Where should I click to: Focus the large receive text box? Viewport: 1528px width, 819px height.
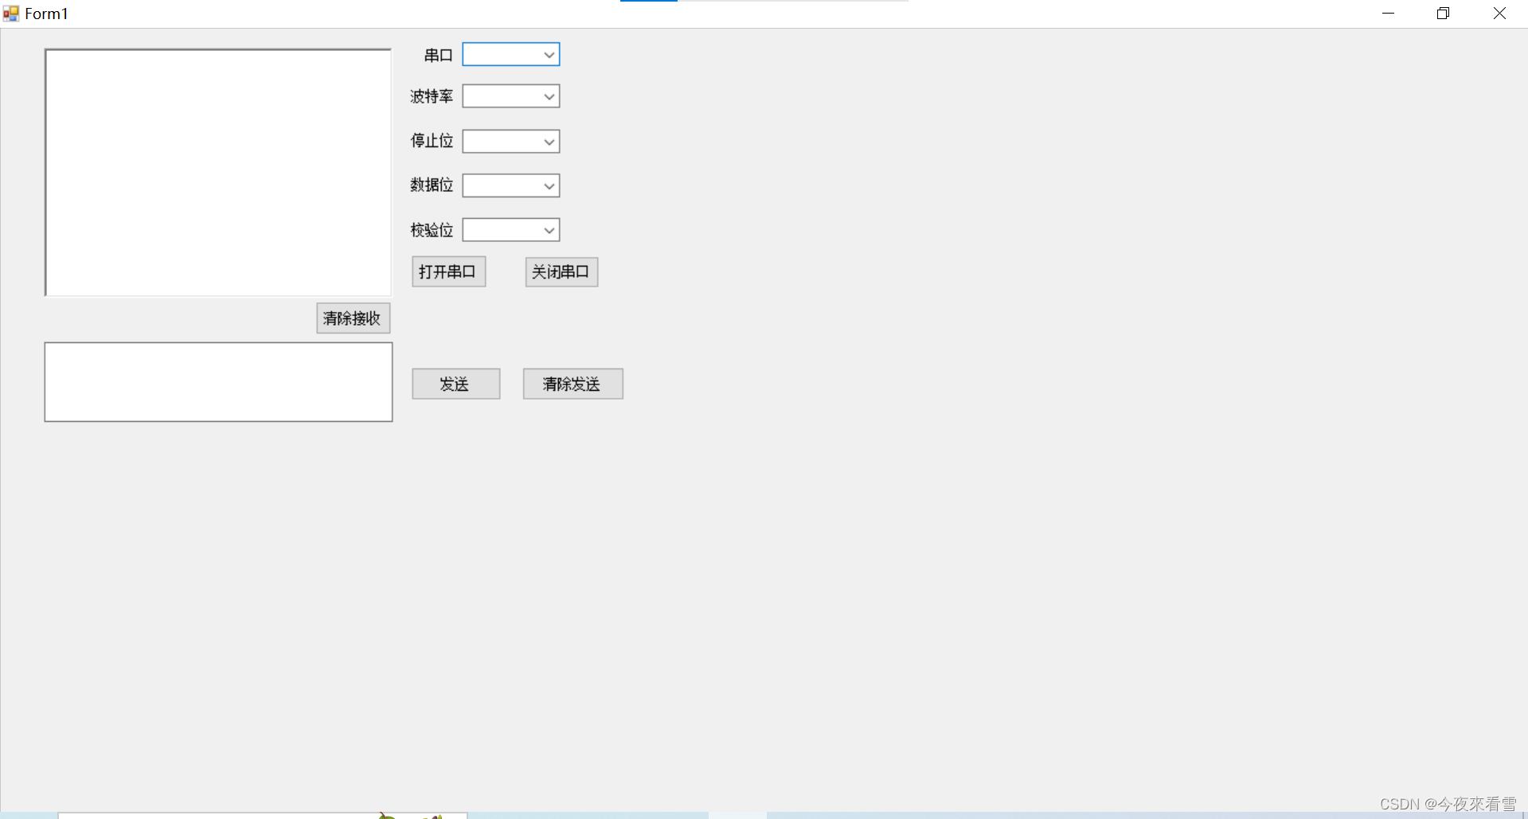point(218,172)
